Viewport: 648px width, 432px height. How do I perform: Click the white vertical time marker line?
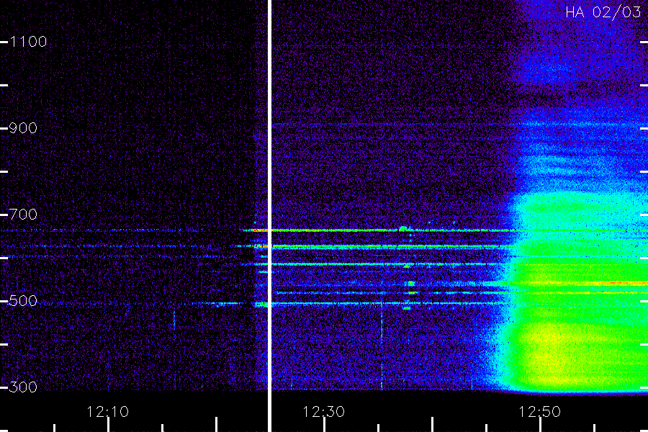tap(269, 216)
